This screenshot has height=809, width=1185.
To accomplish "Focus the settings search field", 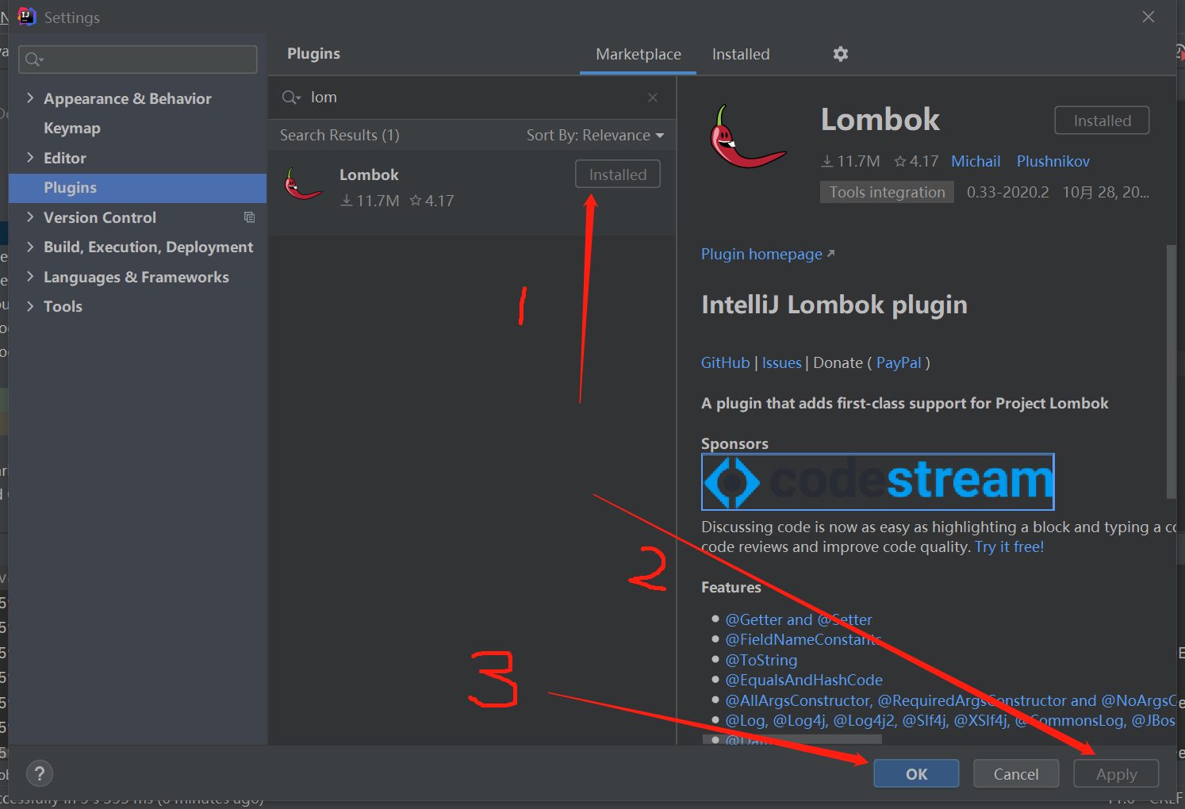I will (138, 59).
